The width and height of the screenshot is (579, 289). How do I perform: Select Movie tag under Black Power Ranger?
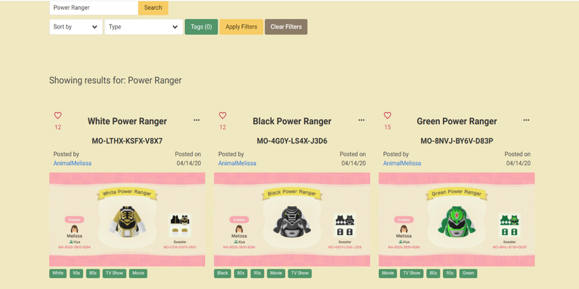pyautogui.click(x=276, y=273)
